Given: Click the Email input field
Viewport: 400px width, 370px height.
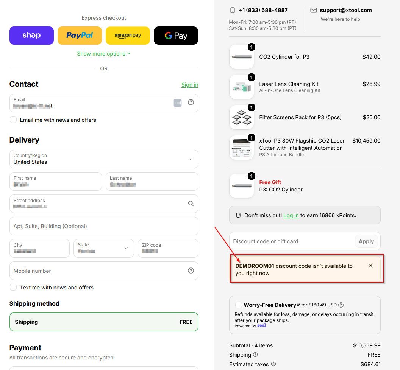Looking at the screenshot, I should [104, 103].
